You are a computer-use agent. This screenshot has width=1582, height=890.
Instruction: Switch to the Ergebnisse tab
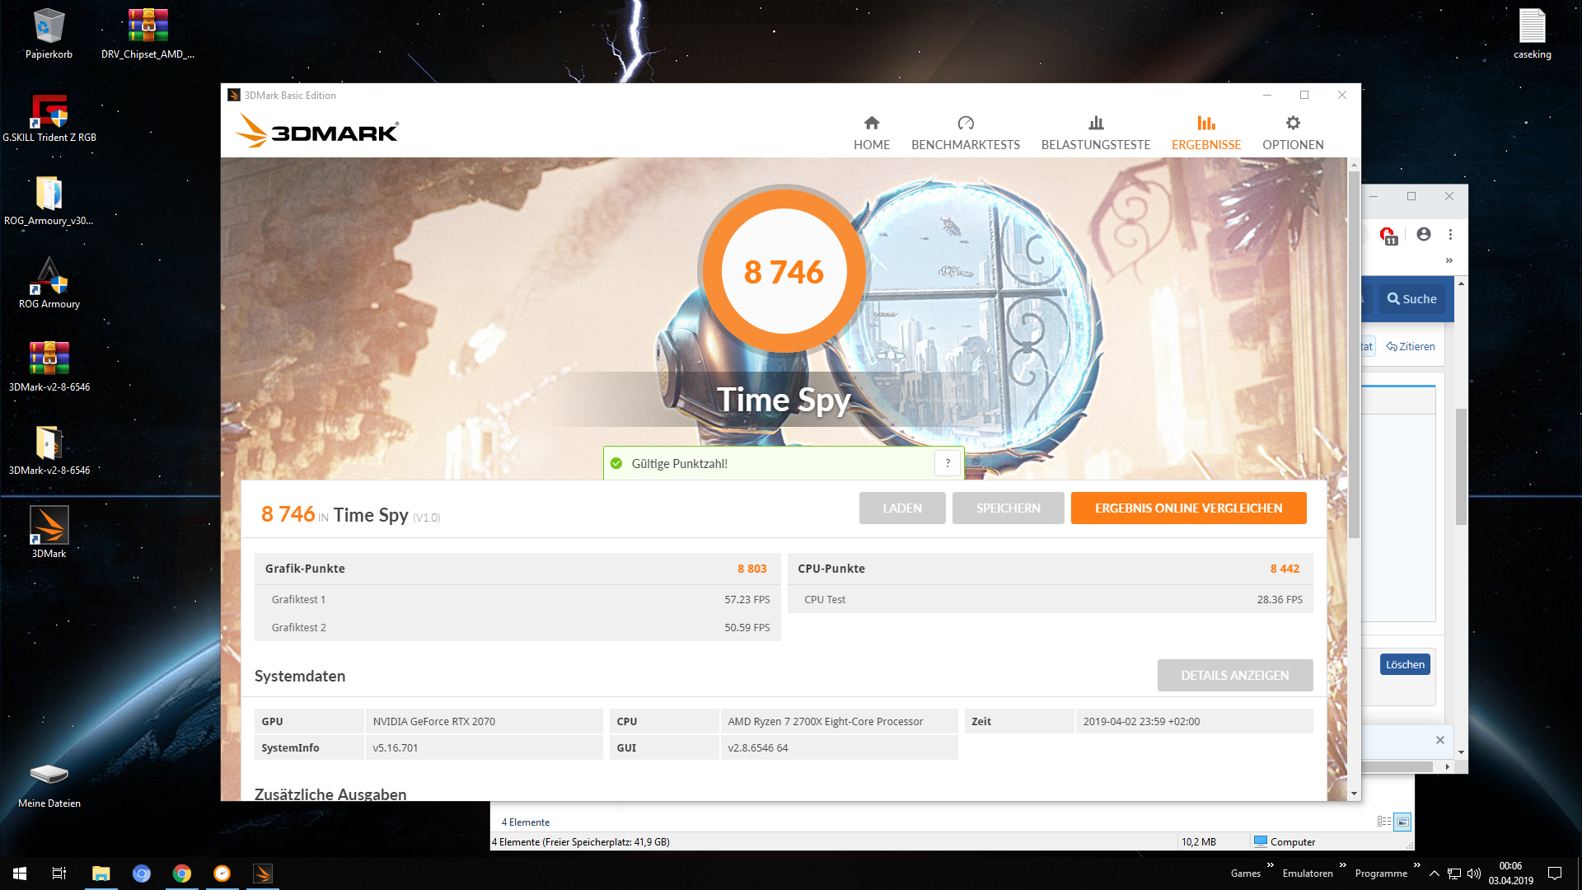pyautogui.click(x=1205, y=133)
